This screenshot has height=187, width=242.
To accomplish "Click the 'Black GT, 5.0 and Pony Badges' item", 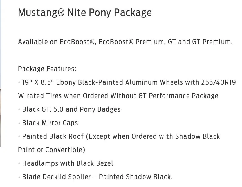I will [x=69, y=109].
